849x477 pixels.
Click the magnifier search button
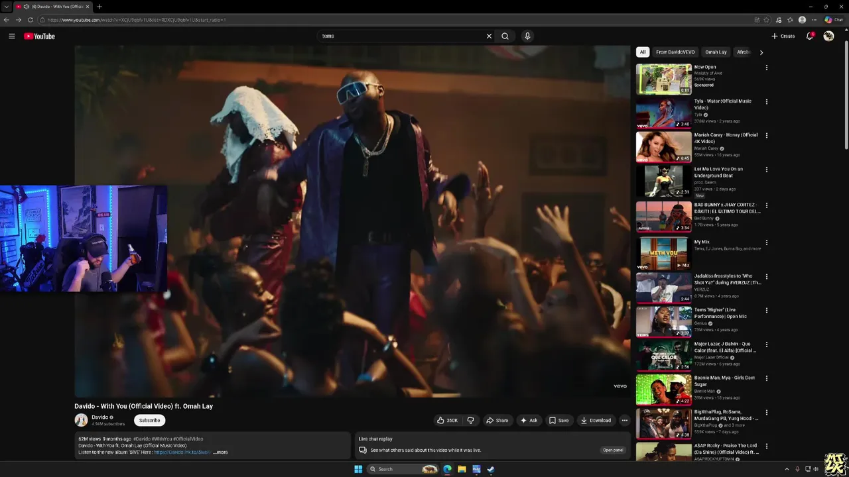(x=505, y=36)
